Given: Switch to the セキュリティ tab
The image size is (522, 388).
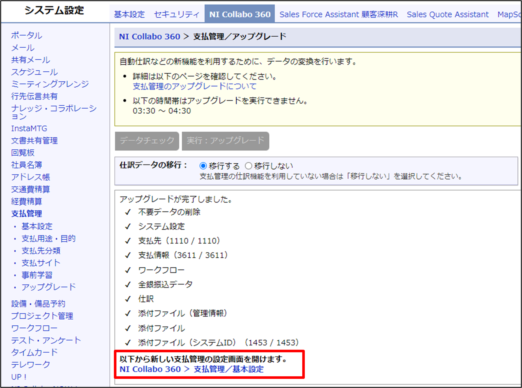Looking at the screenshot, I should point(177,14).
